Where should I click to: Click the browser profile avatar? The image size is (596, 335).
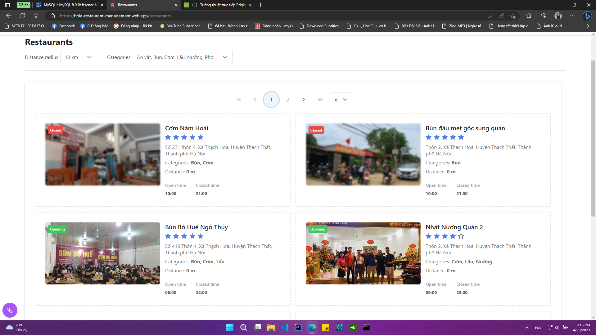[x=558, y=16]
